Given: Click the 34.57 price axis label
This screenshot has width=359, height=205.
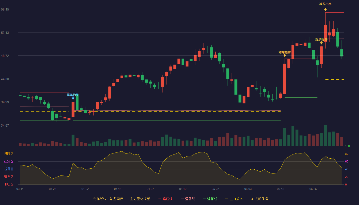Looking at the screenshot, I should 5,125.
